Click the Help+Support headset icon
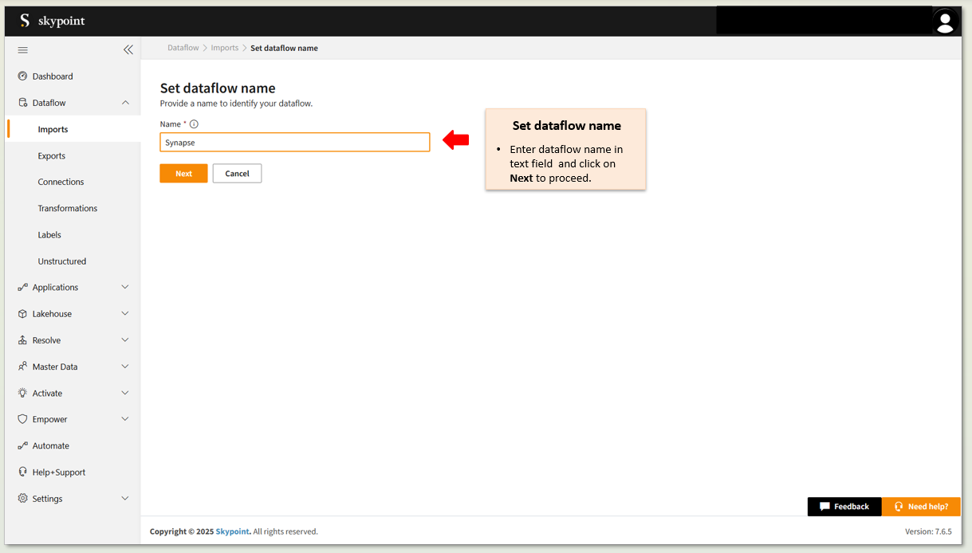 pos(22,472)
